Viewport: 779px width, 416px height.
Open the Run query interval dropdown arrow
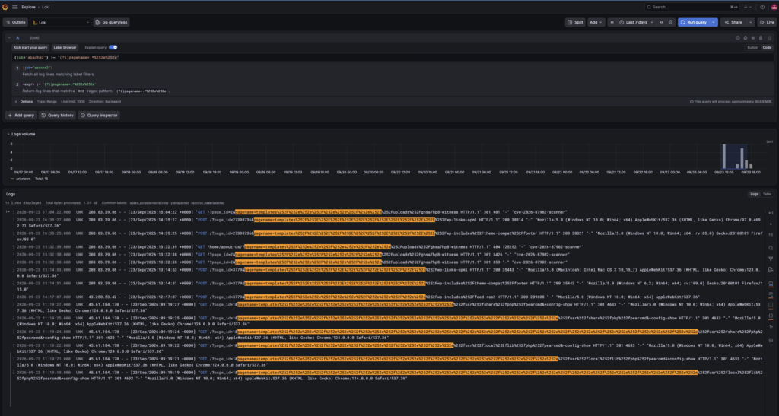[714, 22]
